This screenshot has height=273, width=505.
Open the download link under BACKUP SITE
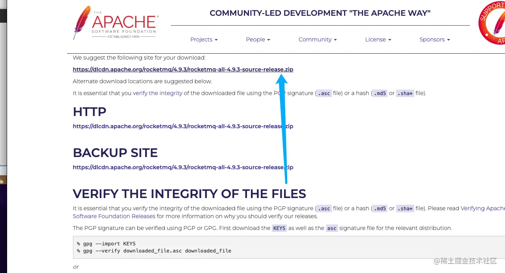183,167
